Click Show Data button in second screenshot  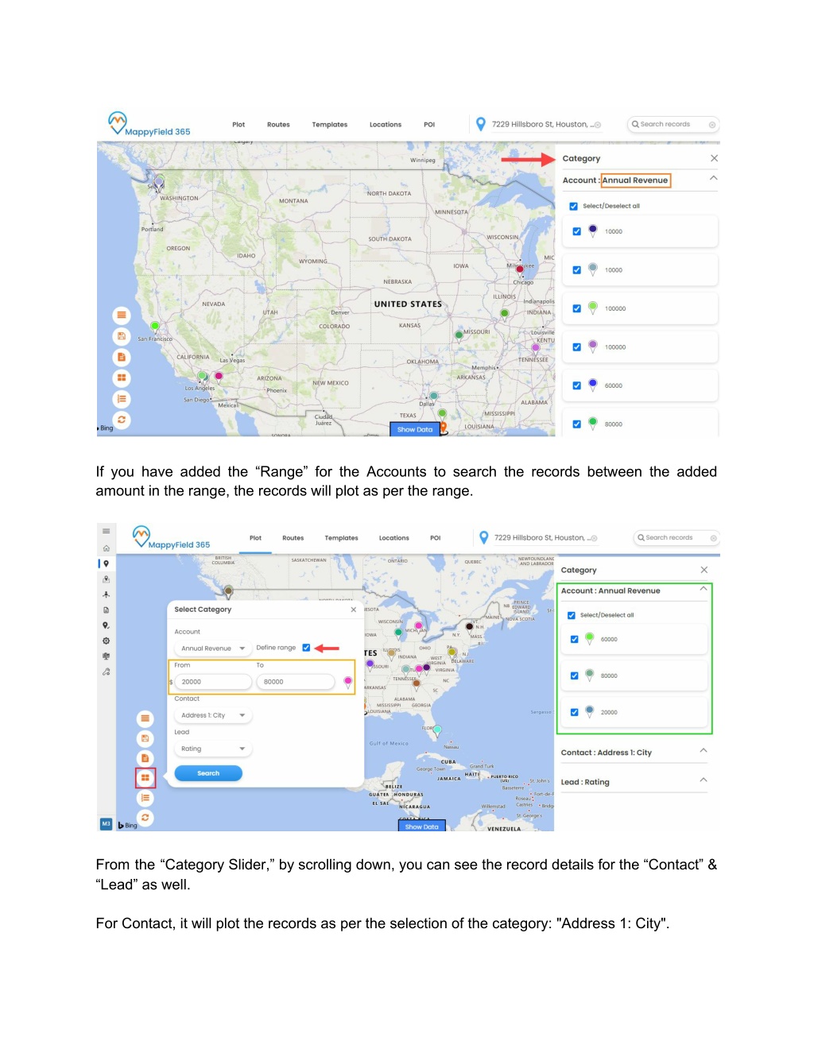[421, 826]
